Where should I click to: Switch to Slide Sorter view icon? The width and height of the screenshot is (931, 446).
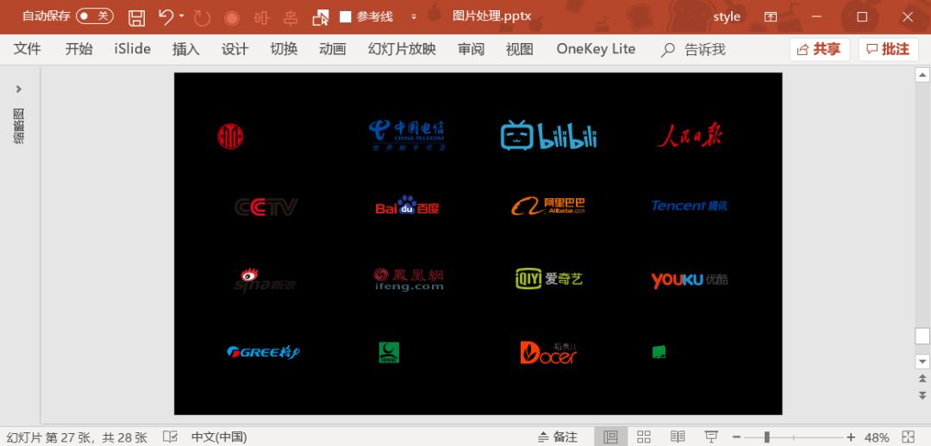(644, 437)
